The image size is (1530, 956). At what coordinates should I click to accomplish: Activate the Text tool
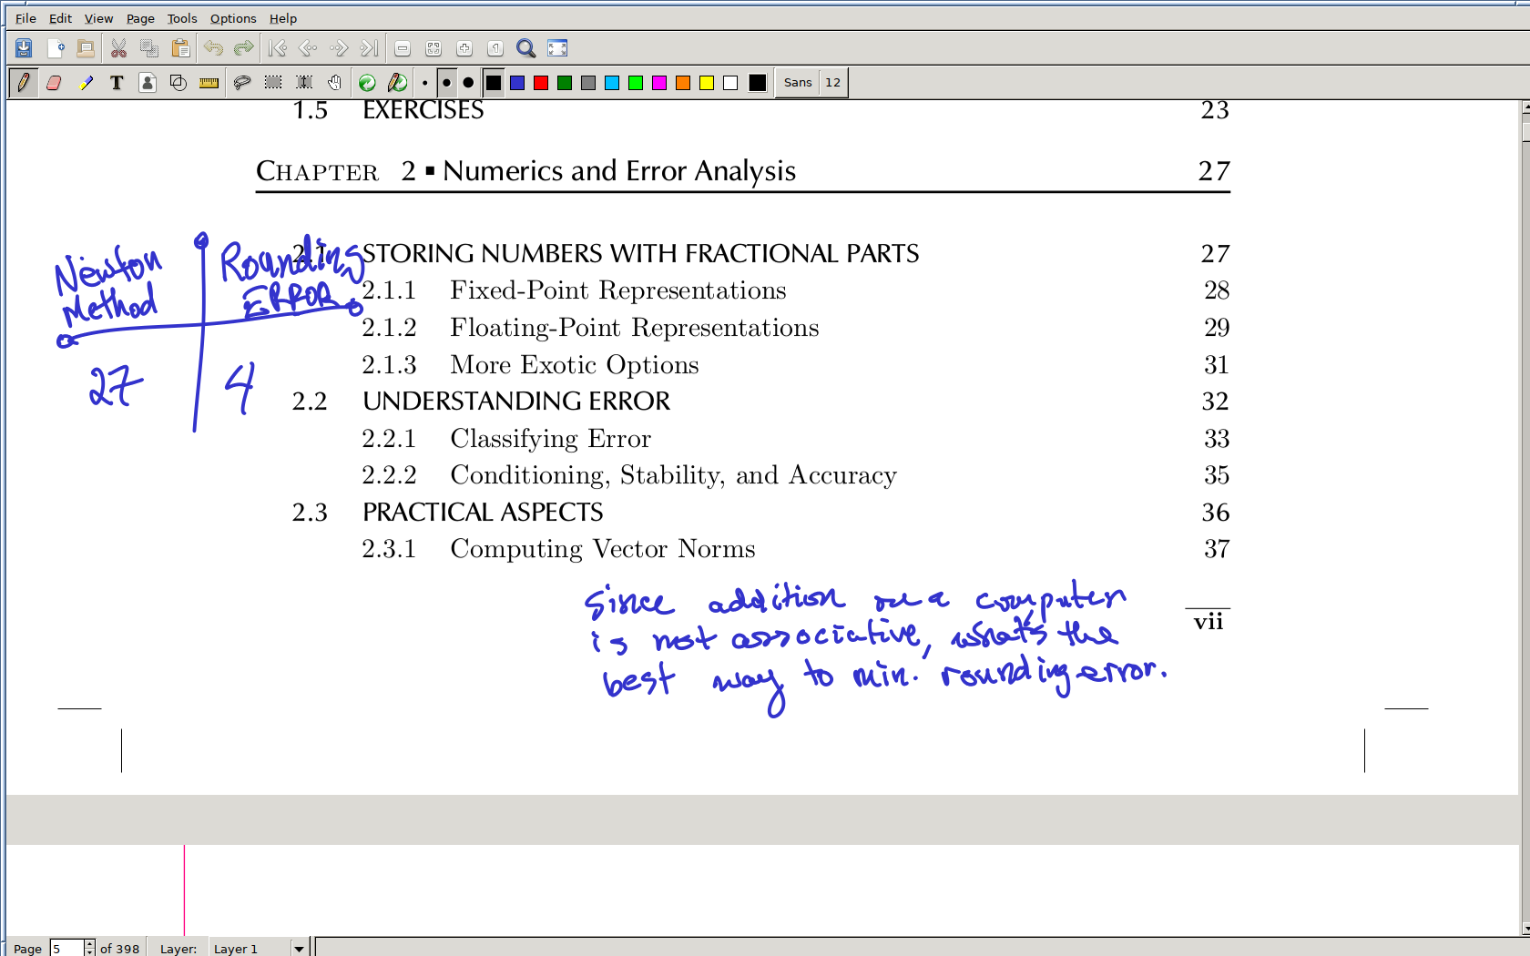(117, 83)
